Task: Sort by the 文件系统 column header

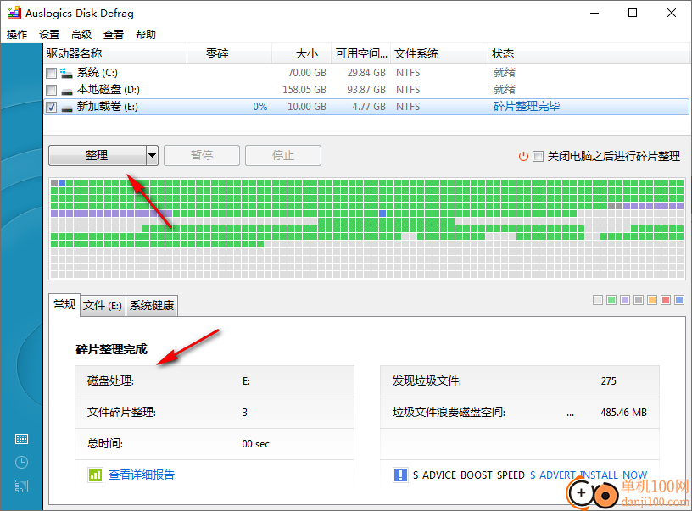Action: pyautogui.click(x=439, y=53)
